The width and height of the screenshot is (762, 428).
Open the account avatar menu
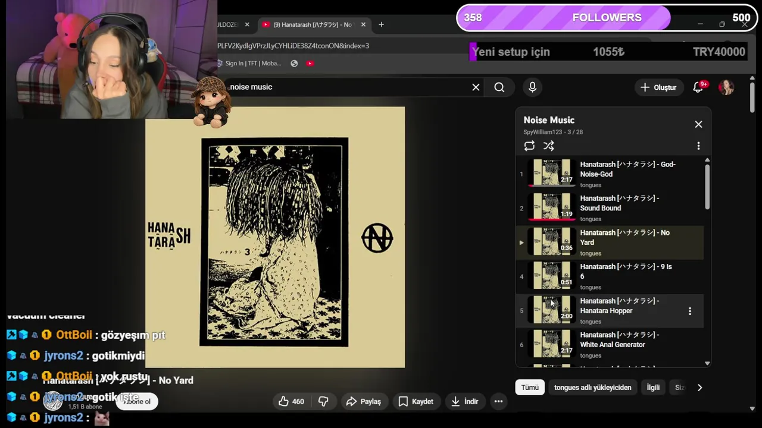[726, 87]
